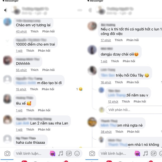The width and height of the screenshot is (162, 162).
Task: Like the "Lan 2 năm sau nha Lan" comment
Action: coord(30,130)
